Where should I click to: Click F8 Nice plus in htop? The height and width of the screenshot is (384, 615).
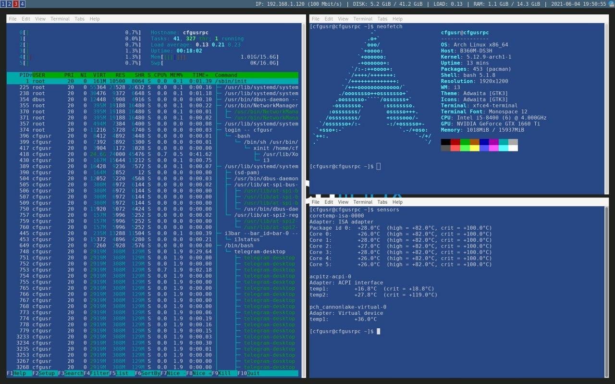coord(199,373)
